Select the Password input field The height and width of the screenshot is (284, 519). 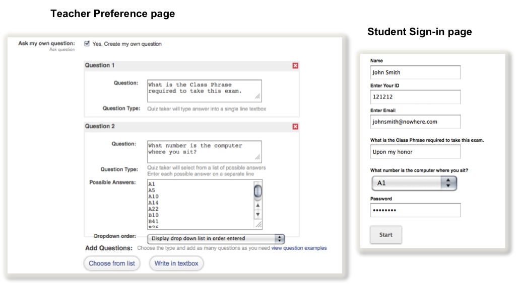[415, 210]
